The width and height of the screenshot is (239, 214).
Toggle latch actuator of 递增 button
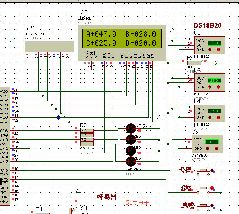pos(212,188)
